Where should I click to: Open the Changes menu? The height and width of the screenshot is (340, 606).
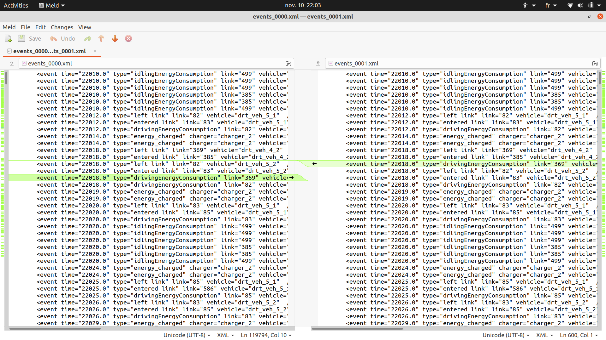[62, 27]
